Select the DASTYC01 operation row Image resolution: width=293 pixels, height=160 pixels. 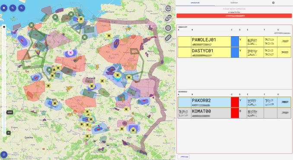[x=234, y=53]
